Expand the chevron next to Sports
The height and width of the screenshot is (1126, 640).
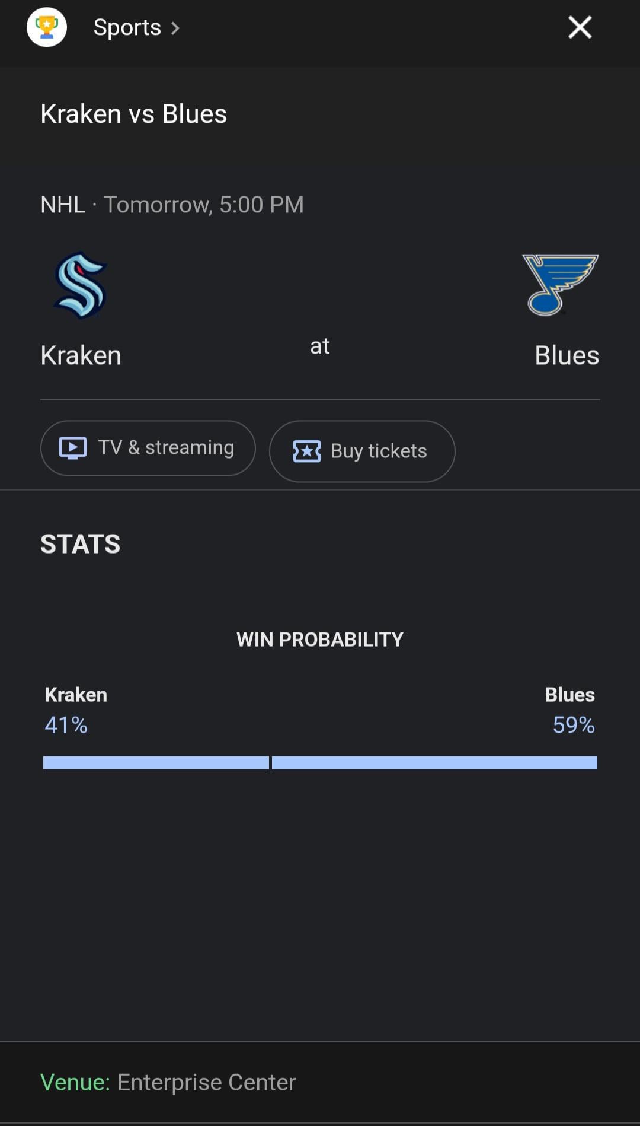(x=175, y=28)
